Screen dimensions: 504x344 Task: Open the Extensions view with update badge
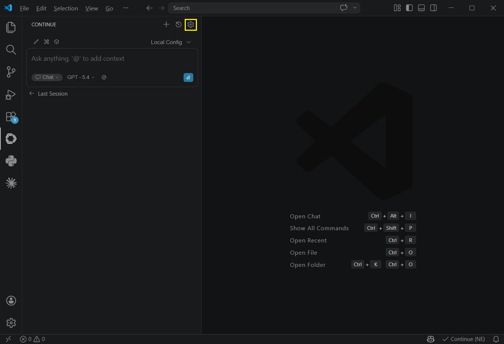tap(11, 117)
